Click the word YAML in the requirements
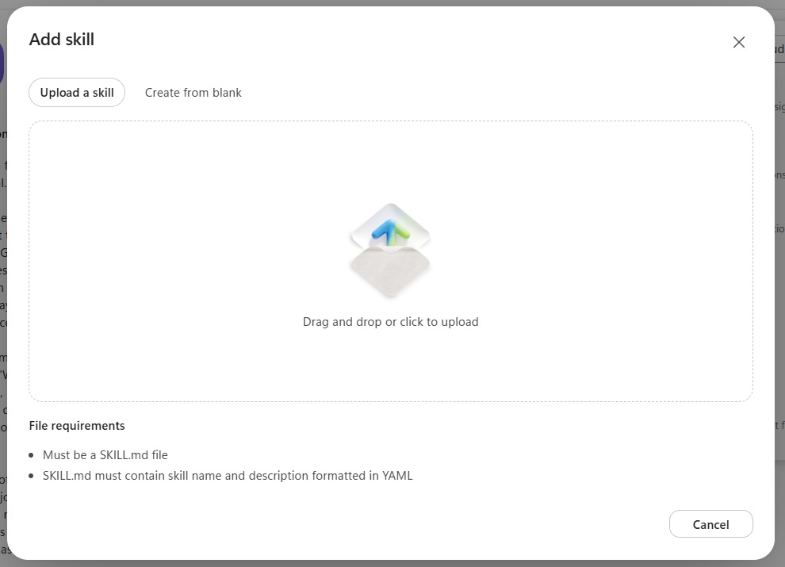The width and height of the screenshot is (785, 567). (x=397, y=475)
